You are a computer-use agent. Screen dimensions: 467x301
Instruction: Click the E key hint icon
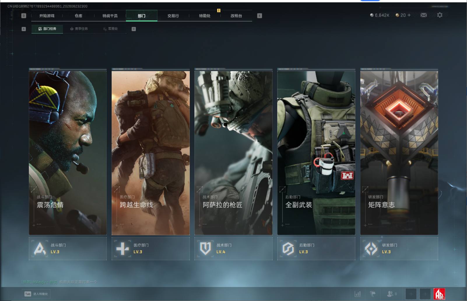point(259,16)
